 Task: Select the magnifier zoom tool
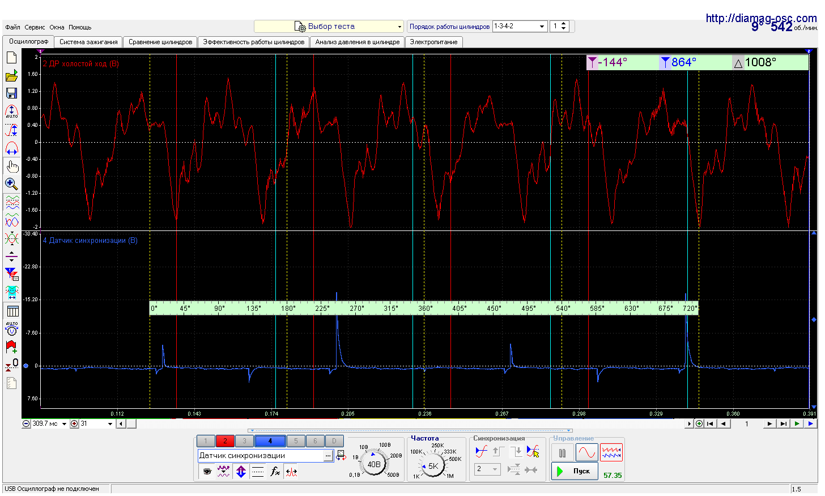click(11, 184)
